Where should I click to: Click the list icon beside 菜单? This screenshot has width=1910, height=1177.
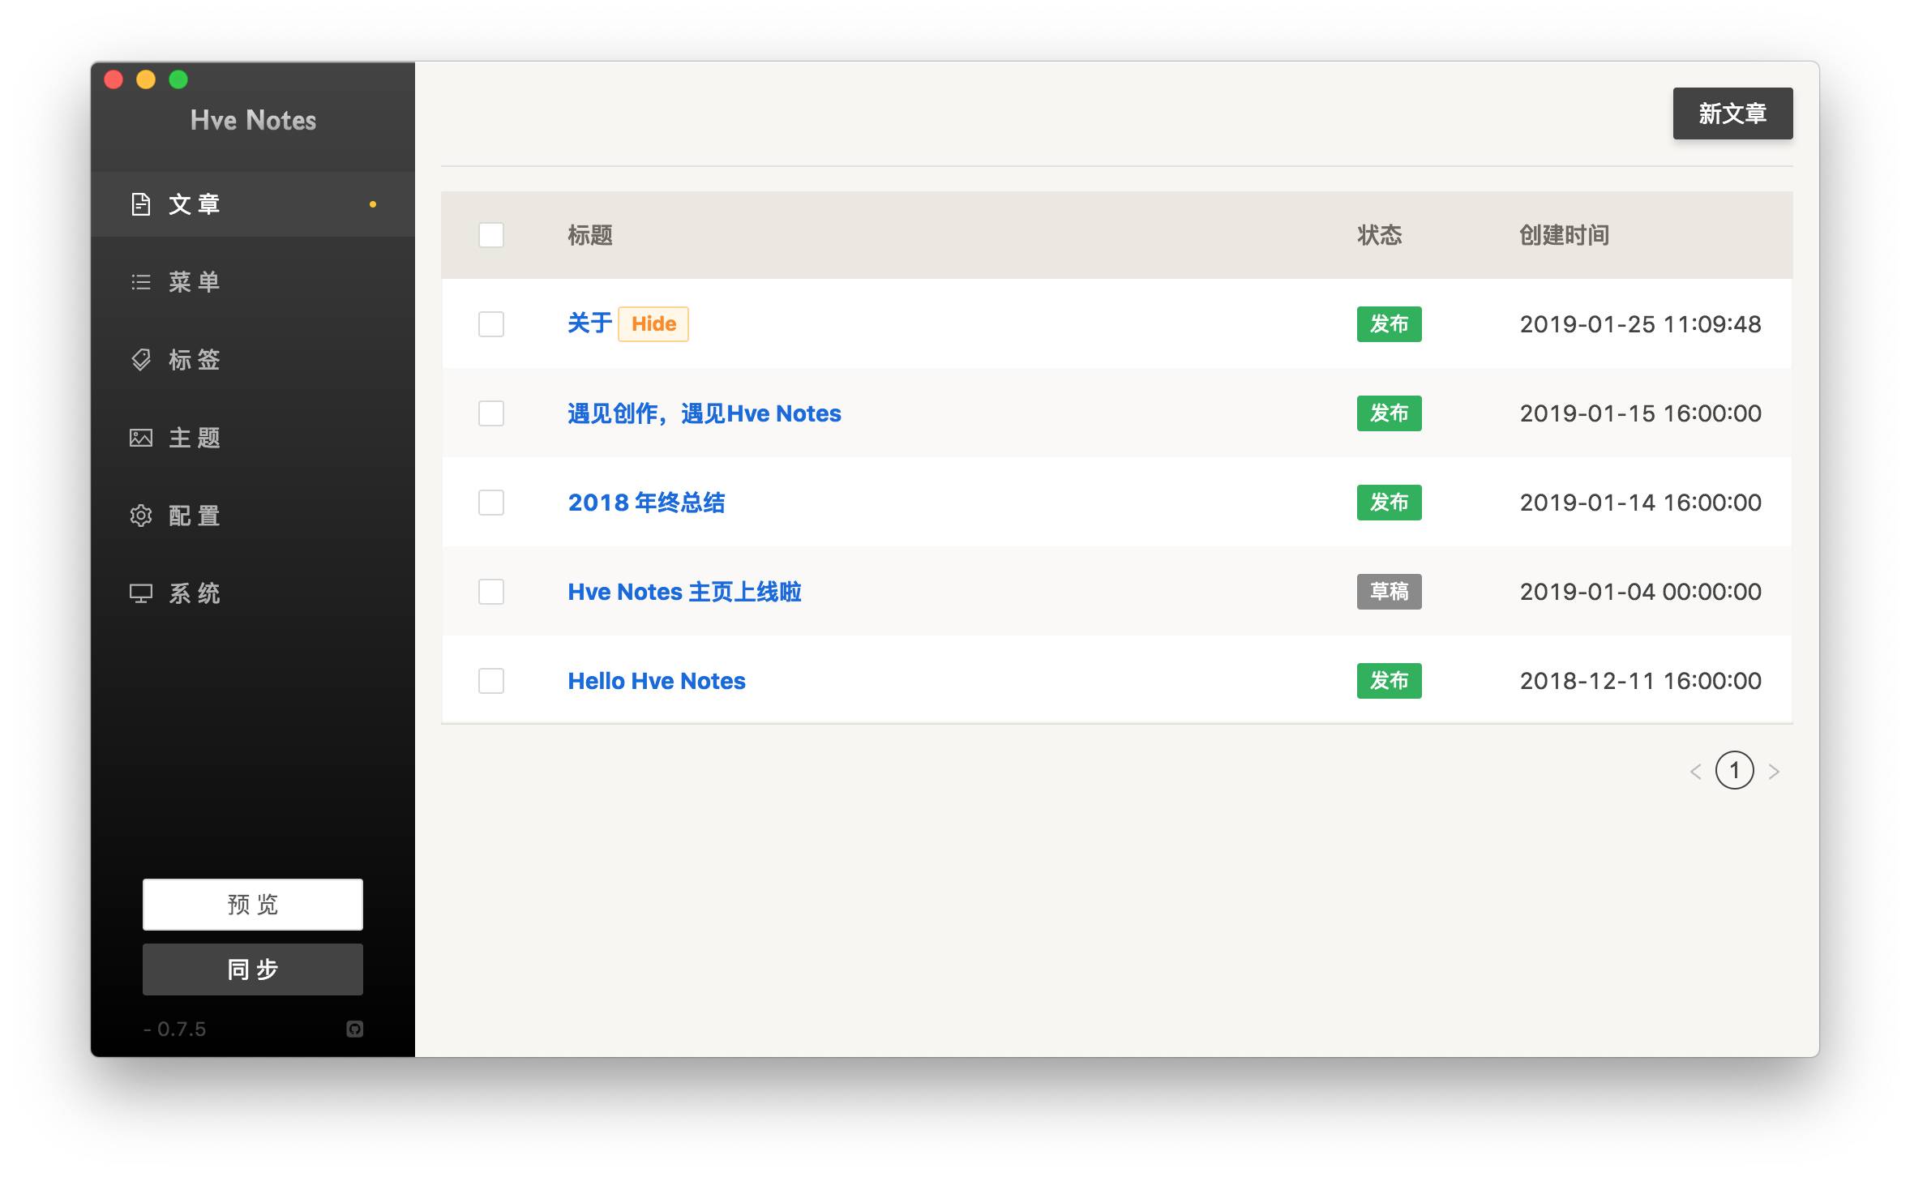point(141,282)
